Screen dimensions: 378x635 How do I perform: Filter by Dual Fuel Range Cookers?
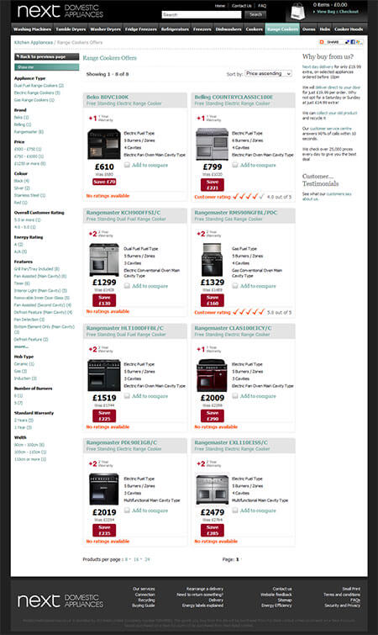pos(39,86)
